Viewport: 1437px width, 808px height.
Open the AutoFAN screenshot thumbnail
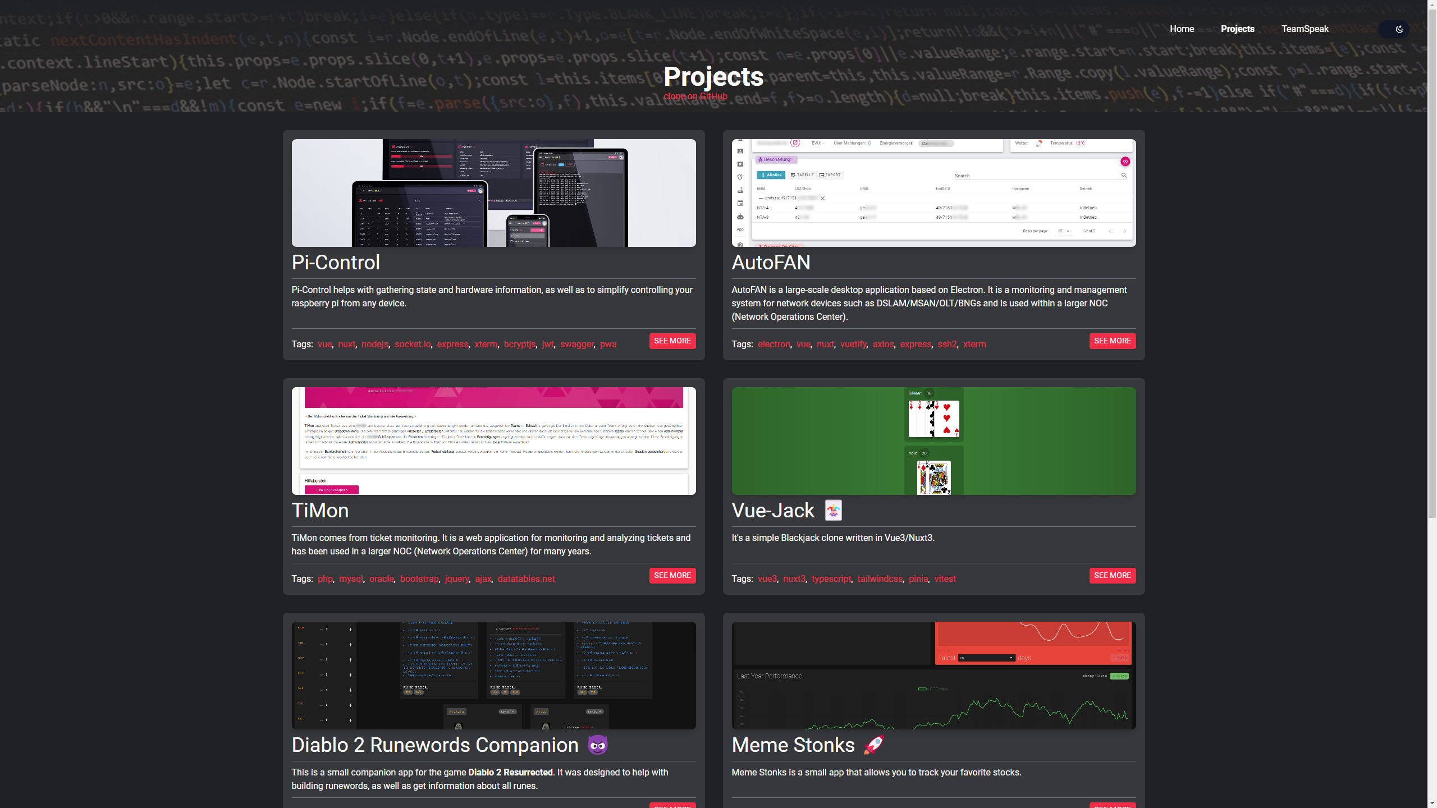pyautogui.click(x=933, y=193)
